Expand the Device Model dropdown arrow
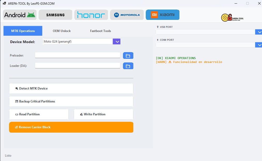This screenshot has width=262, height=161. coord(117,42)
